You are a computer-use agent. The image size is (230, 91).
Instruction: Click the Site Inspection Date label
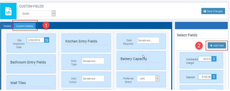pyautogui.click(x=19, y=44)
